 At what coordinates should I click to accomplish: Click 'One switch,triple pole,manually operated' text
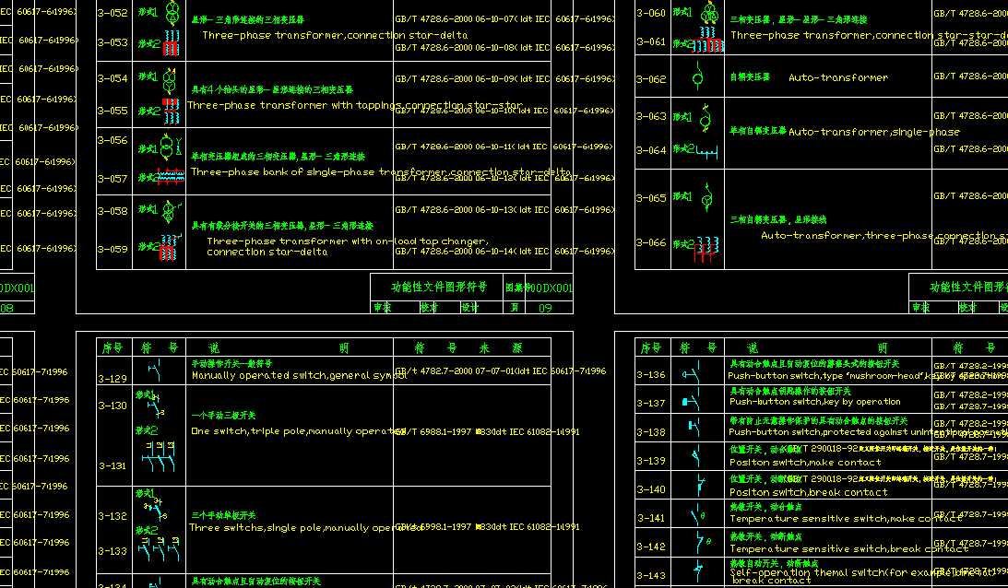(298, 431)
